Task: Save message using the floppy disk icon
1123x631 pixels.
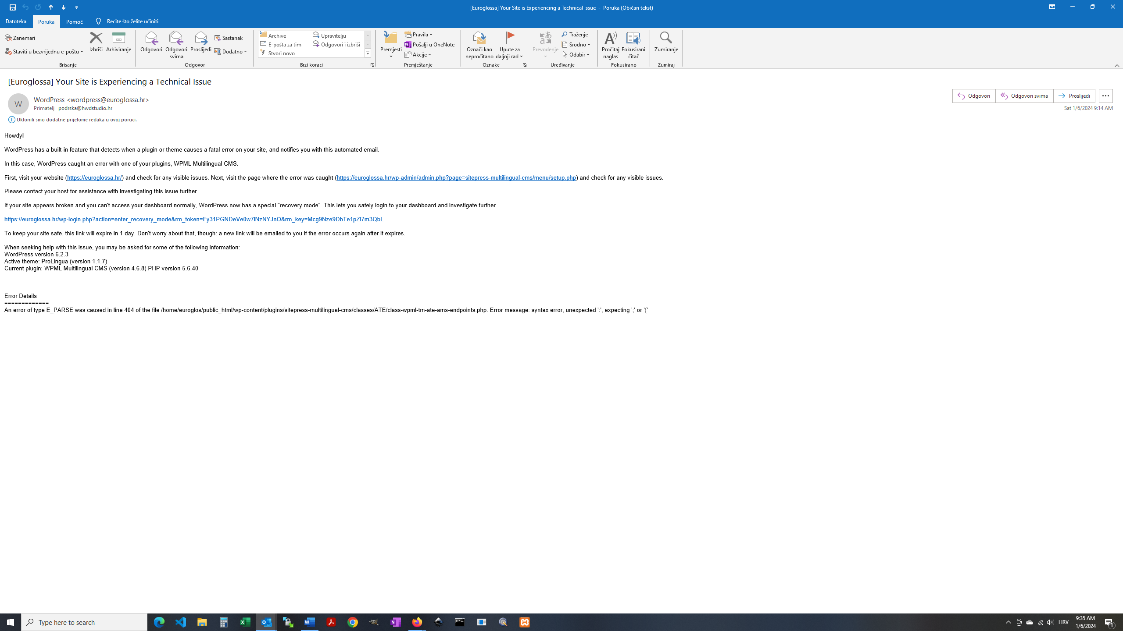Action: point(13,7)
